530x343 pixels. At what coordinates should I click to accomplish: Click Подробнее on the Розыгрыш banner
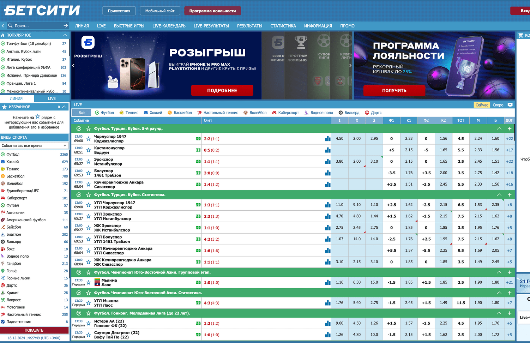222,90
